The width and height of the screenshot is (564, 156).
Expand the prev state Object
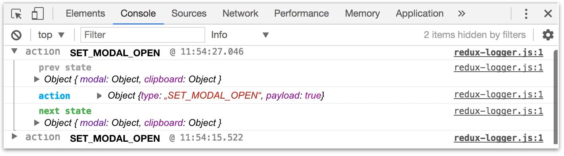tap(37, 79)
